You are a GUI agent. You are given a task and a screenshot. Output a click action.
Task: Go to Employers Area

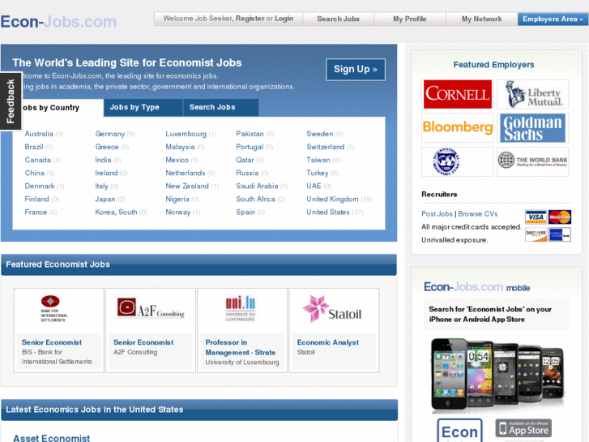553,19
